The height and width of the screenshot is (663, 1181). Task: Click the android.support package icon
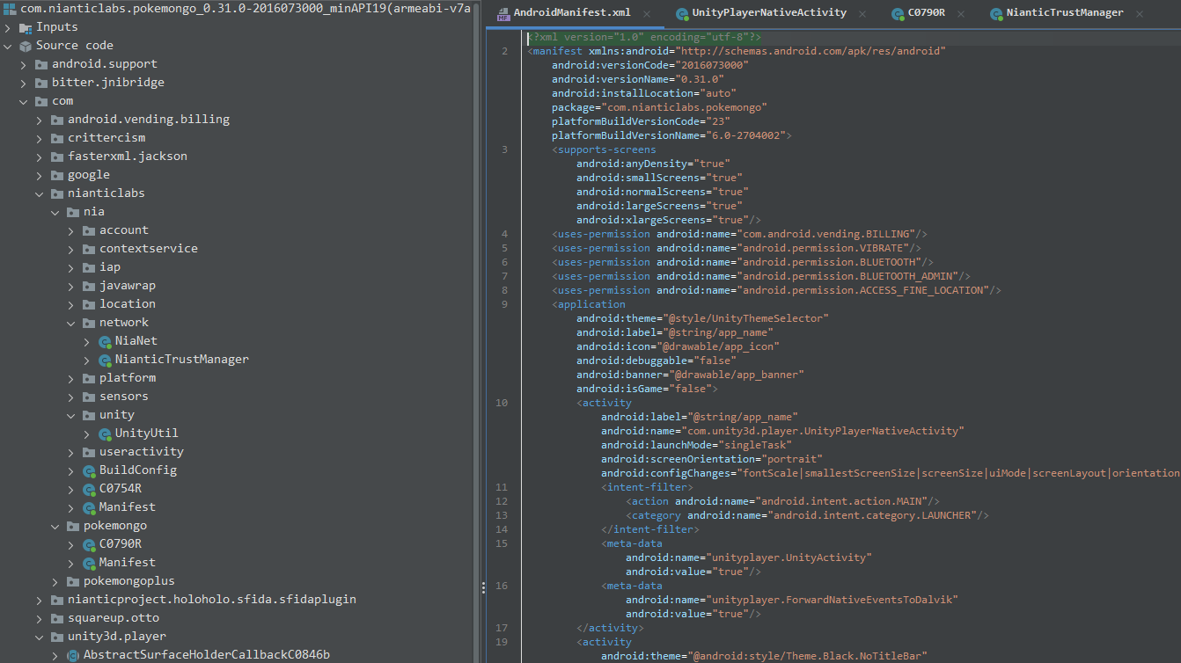click(x=41, y=64)
